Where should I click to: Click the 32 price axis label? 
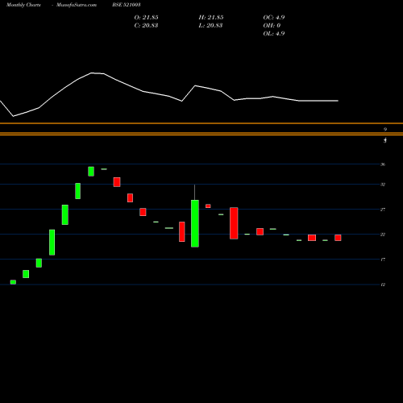click(383, 185)
